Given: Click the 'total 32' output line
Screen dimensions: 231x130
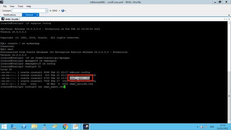Looking at the screenshot, I should pyautogui.click(x=6, y=69).
